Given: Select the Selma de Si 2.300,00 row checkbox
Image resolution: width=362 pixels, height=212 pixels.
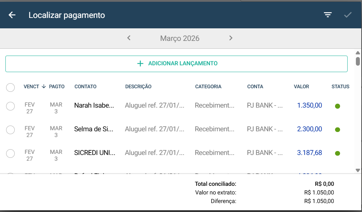Looking at the screenshot, I should tap(10, 130).
